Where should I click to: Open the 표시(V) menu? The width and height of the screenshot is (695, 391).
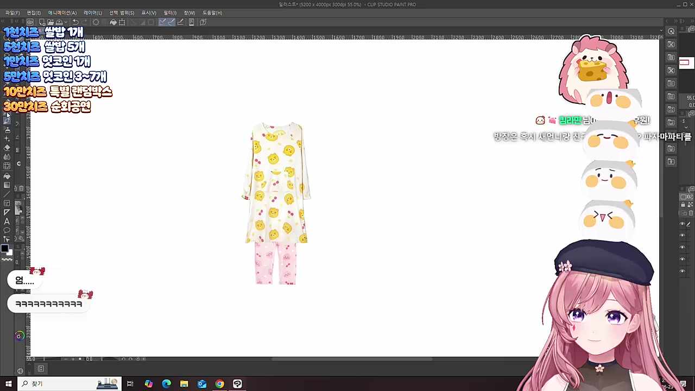click(149, 12)
